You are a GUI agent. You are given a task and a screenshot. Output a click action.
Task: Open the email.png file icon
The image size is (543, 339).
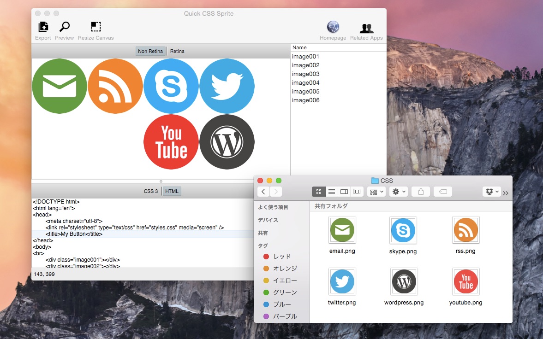342,230
